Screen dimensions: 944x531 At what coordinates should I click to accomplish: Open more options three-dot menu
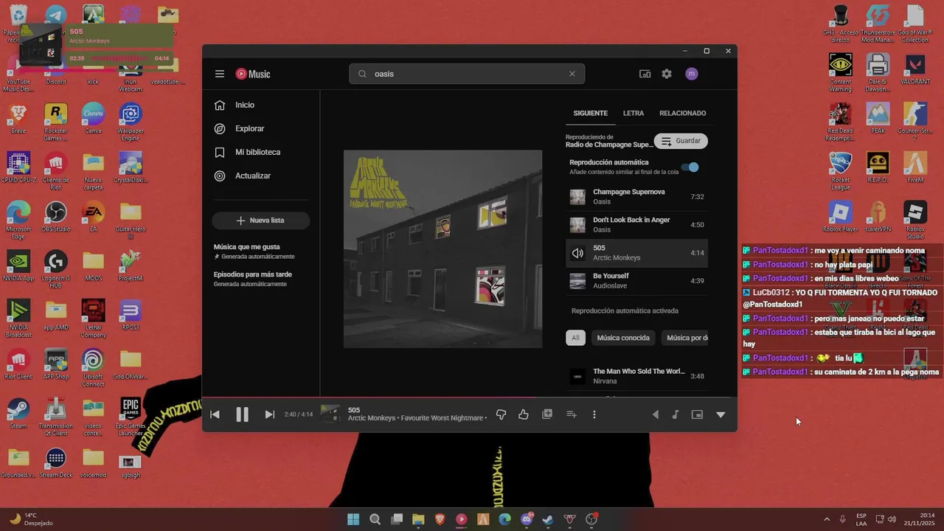point(594,414)
